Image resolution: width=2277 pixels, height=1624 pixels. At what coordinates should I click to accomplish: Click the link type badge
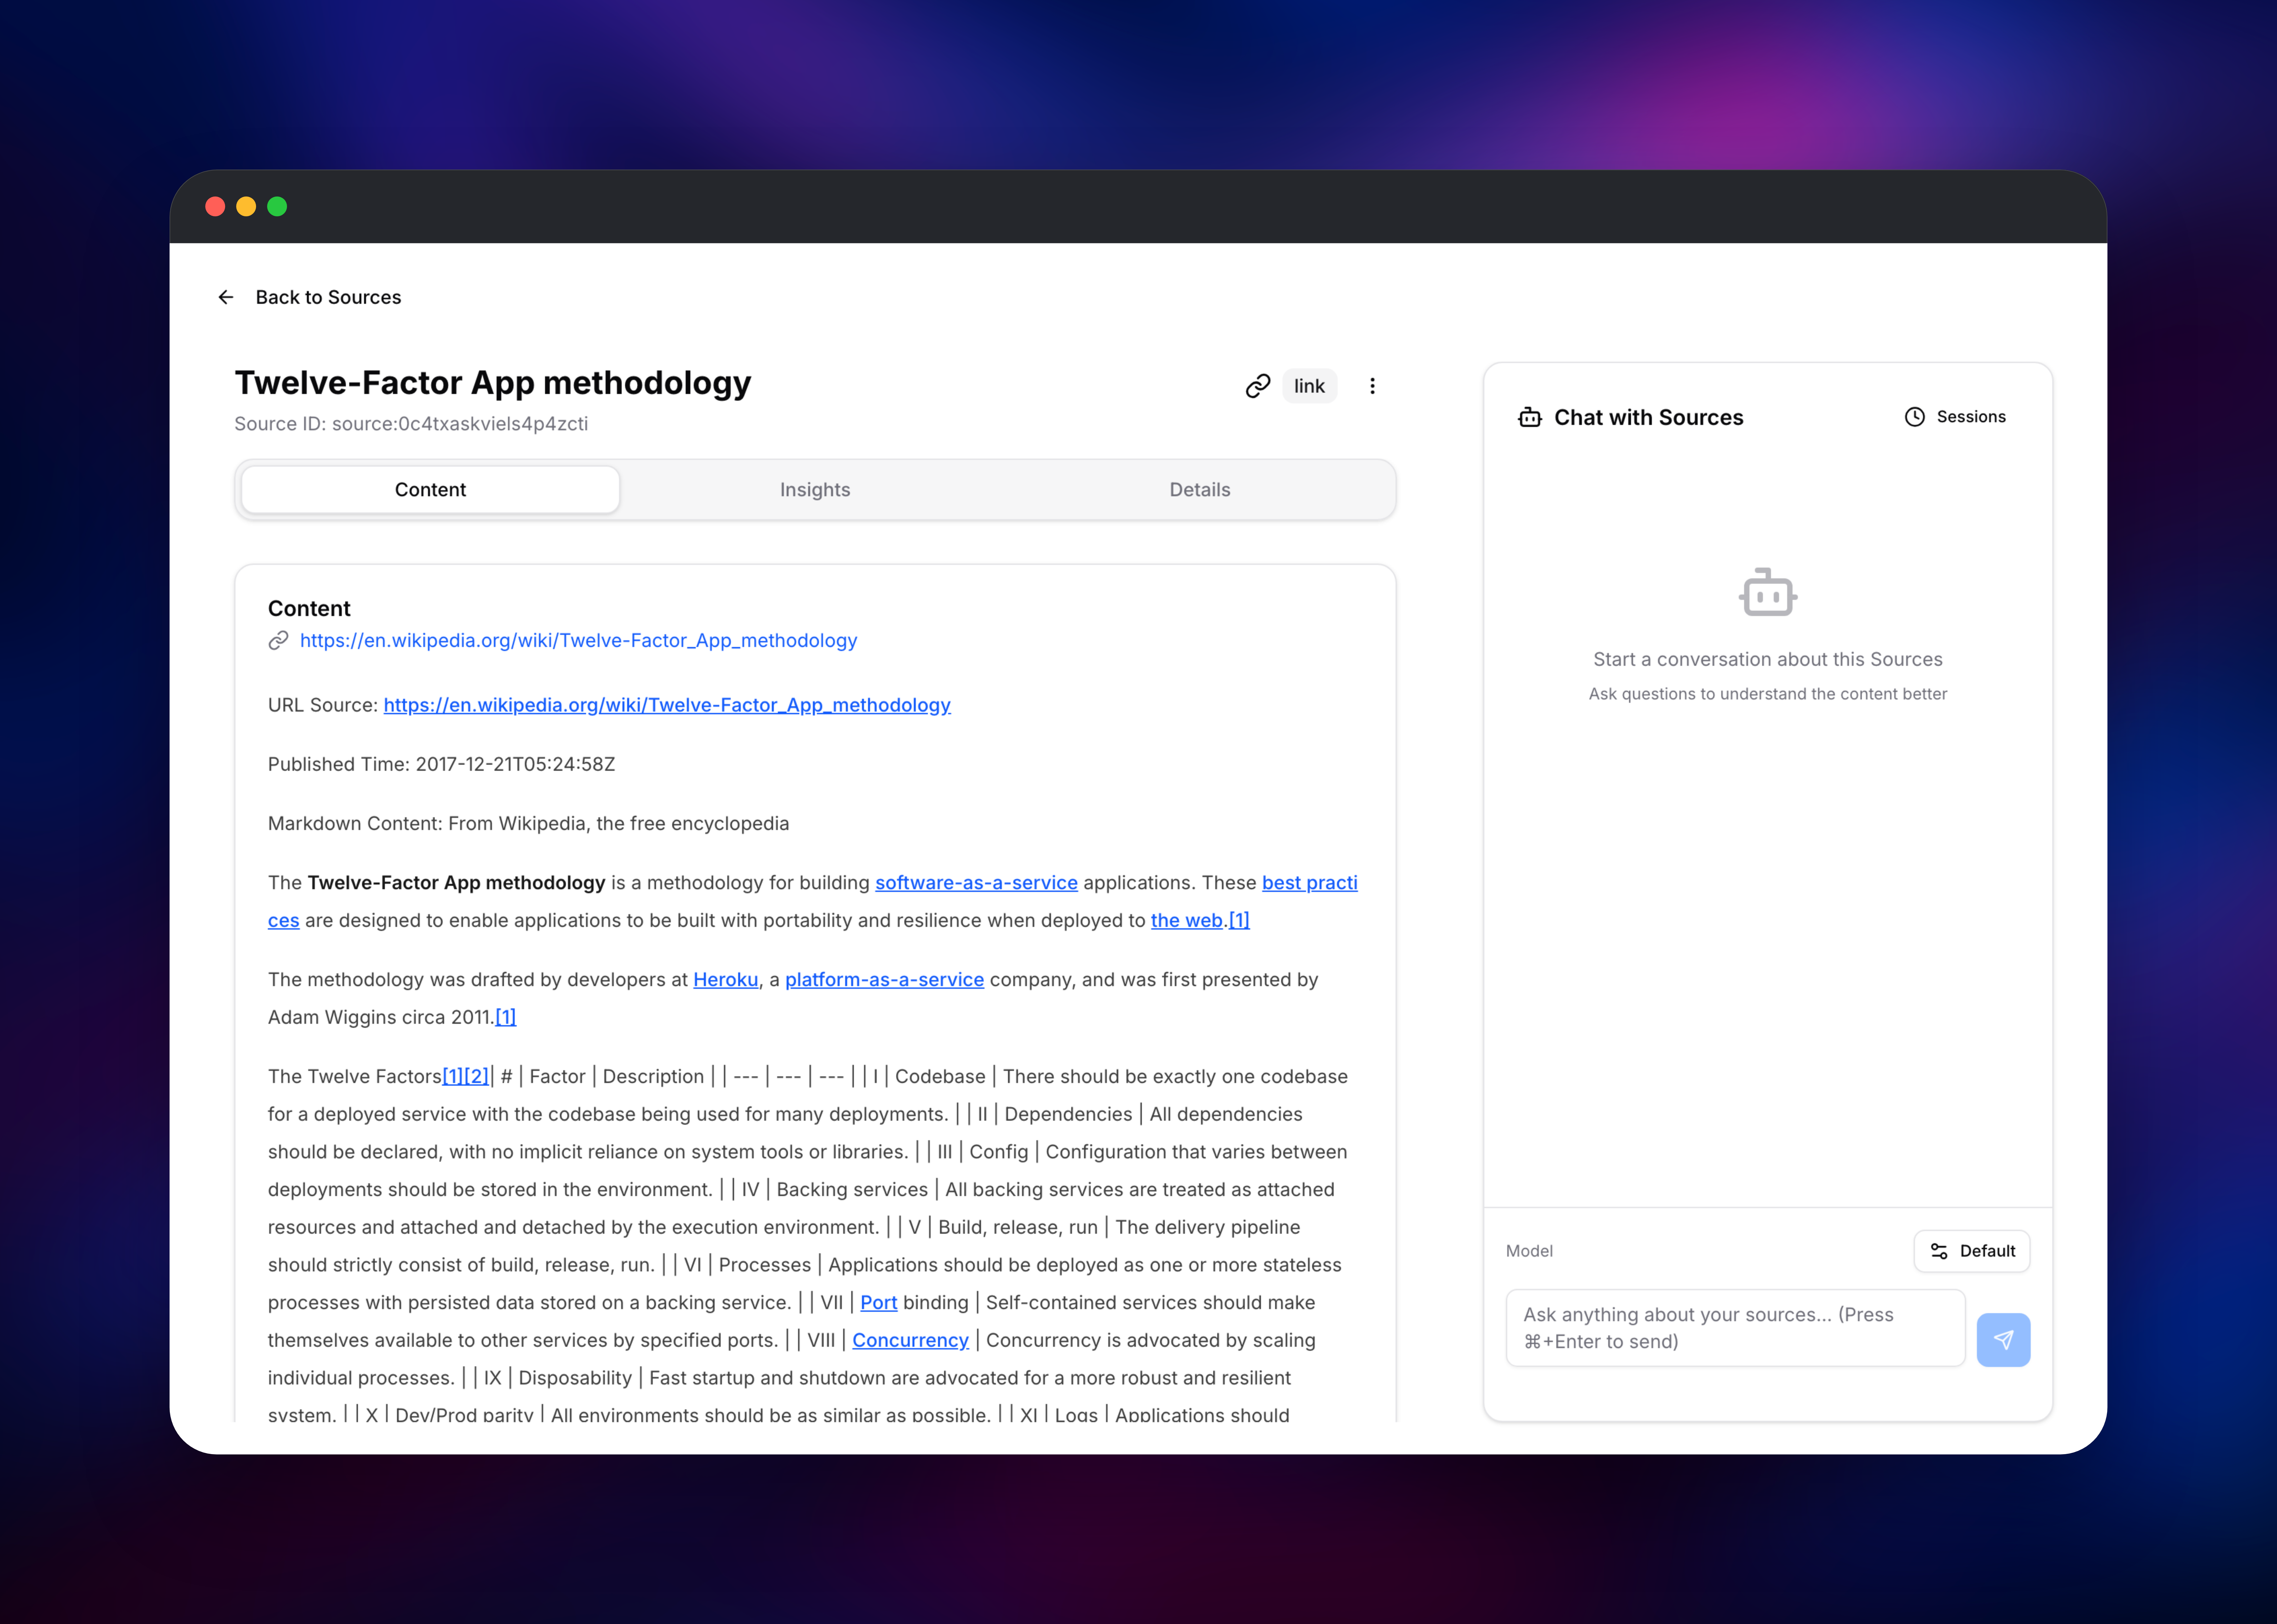1309,386
